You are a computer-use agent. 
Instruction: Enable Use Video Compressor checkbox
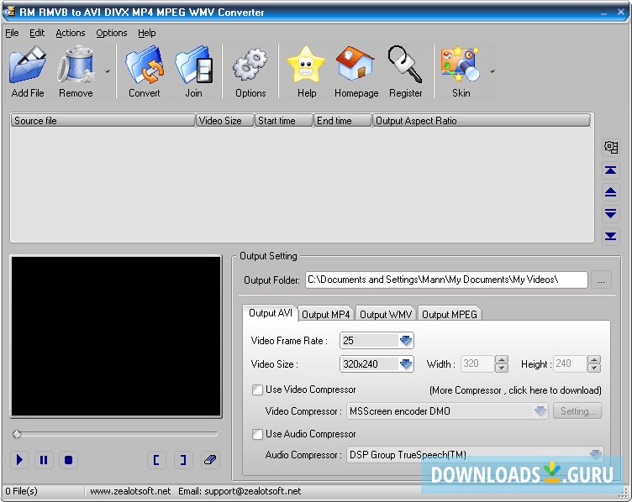(257, 390)
